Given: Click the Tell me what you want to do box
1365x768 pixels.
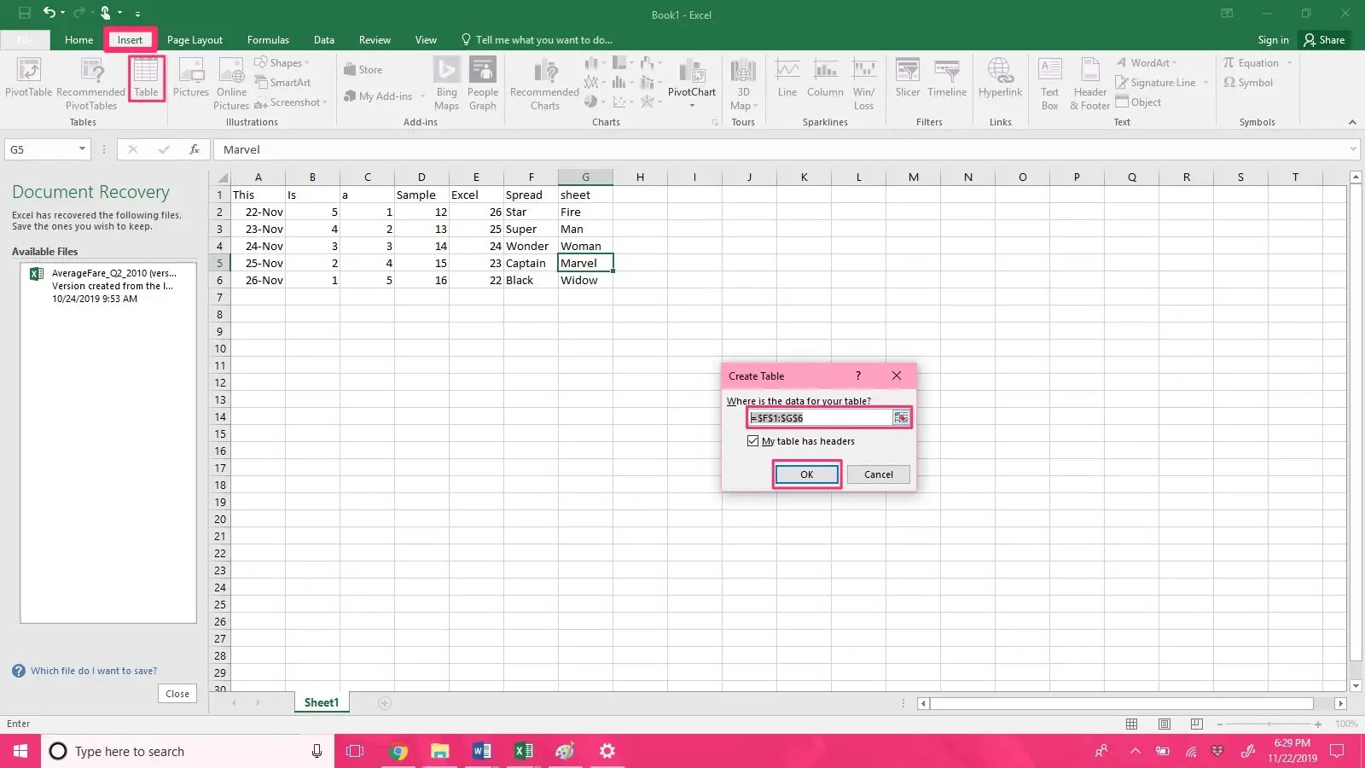Looking at the screenshot, I should [537, 40].
